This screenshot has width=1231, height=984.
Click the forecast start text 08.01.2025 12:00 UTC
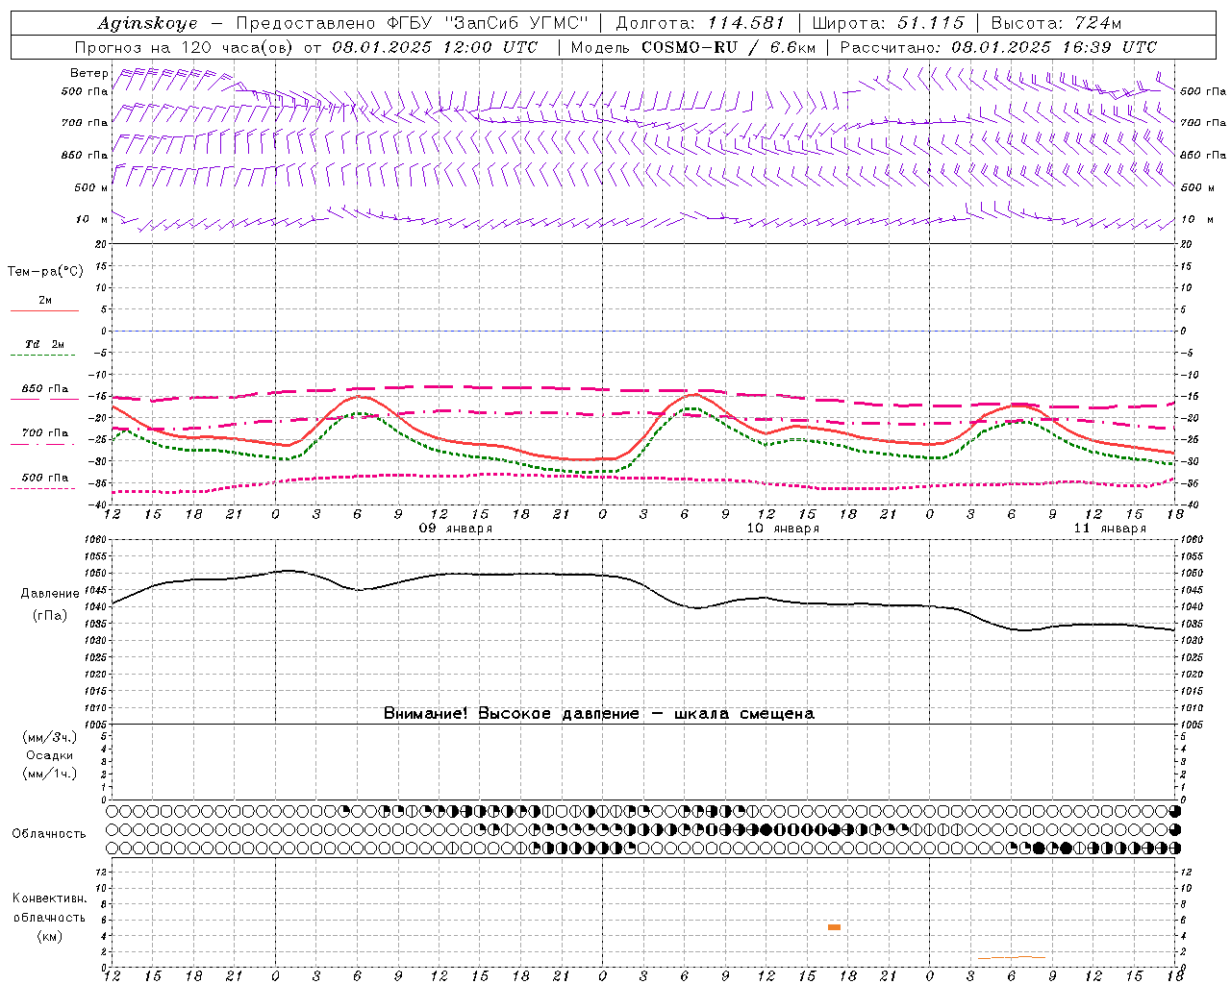(435, 47)
